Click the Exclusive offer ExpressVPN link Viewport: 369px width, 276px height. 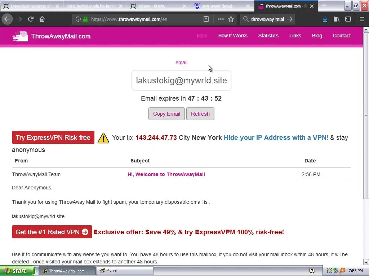coord(189,232)
